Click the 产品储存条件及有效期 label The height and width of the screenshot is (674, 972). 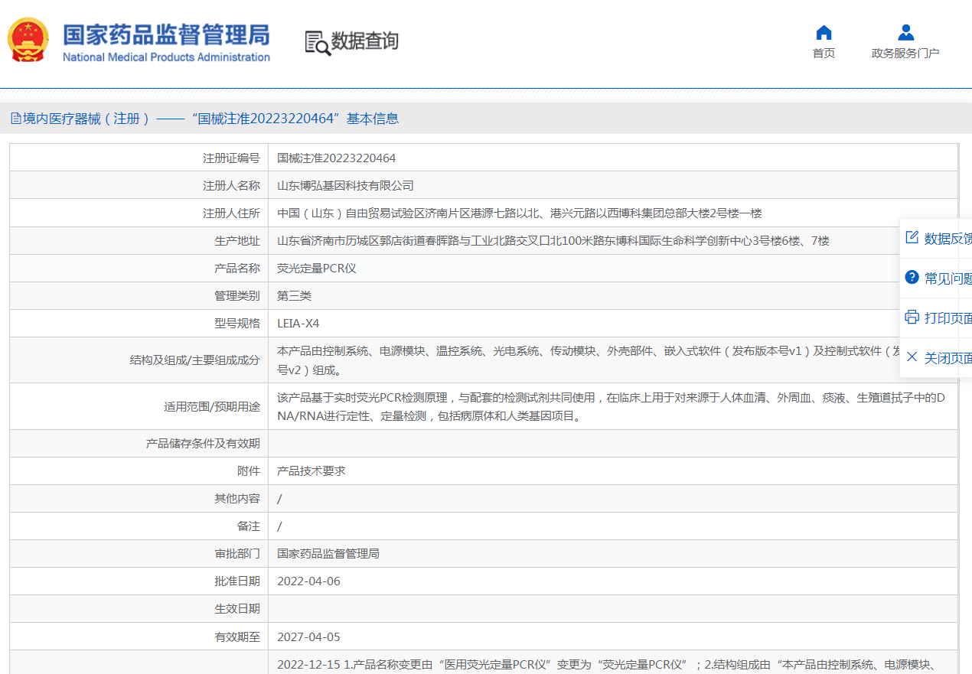tap(203, 443)
